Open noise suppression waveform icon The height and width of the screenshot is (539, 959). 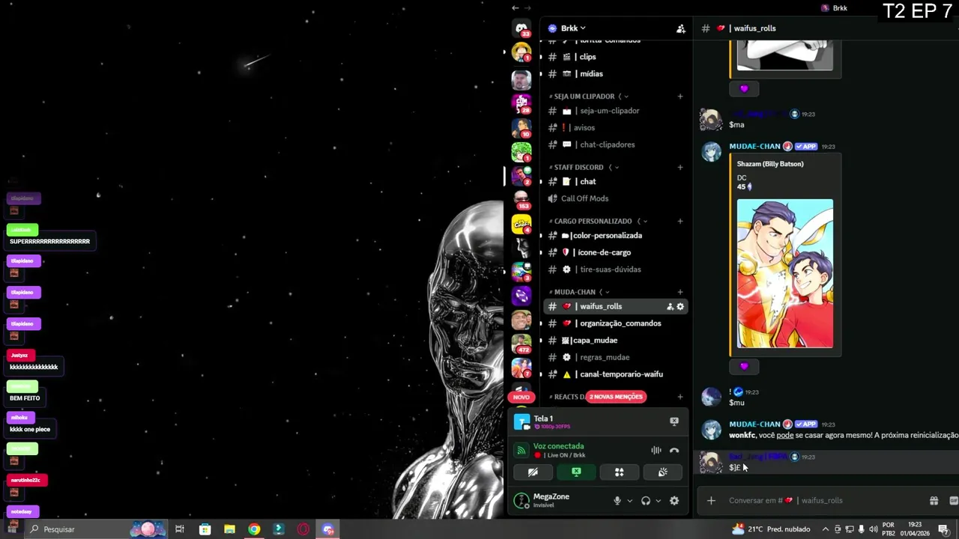(x=656, y=451)
